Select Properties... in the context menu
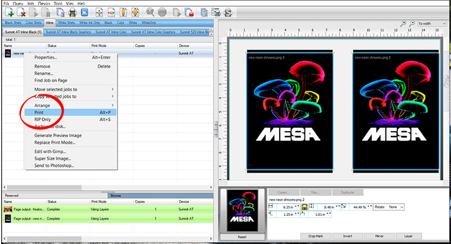Viewport: 451px width, 244px height. point(70,57)
